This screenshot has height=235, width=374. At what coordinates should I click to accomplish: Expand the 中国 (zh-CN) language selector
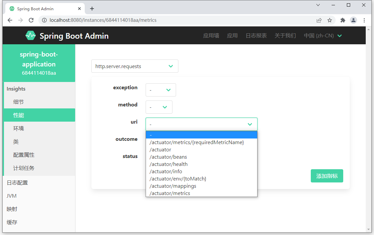[323, 36]
